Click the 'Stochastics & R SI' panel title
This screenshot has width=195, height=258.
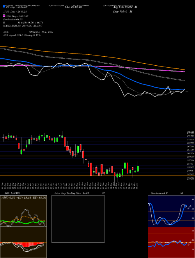tap(167, 193)
